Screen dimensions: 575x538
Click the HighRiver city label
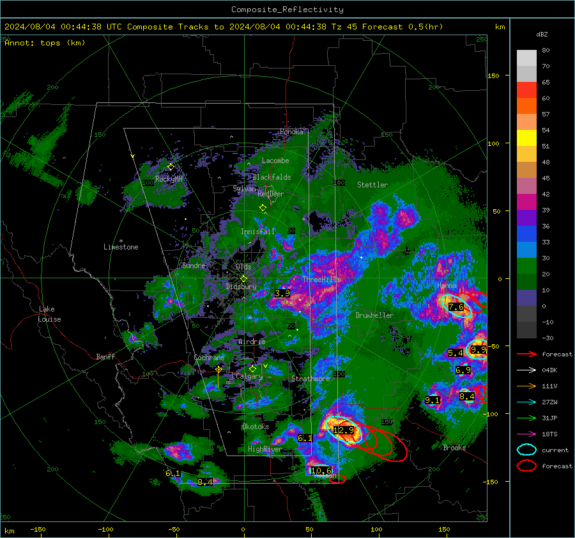tap(264, 450)
